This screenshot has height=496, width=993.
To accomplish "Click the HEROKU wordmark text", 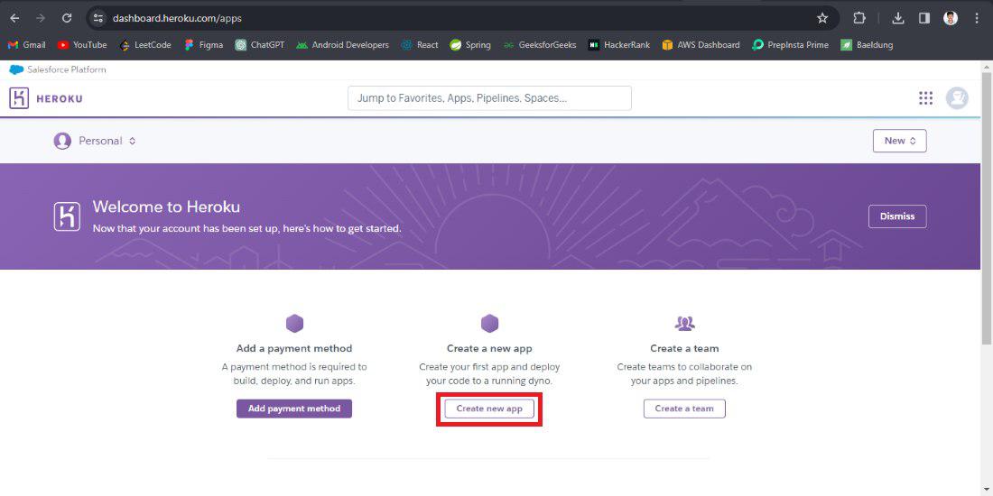I will pos(60,98).
